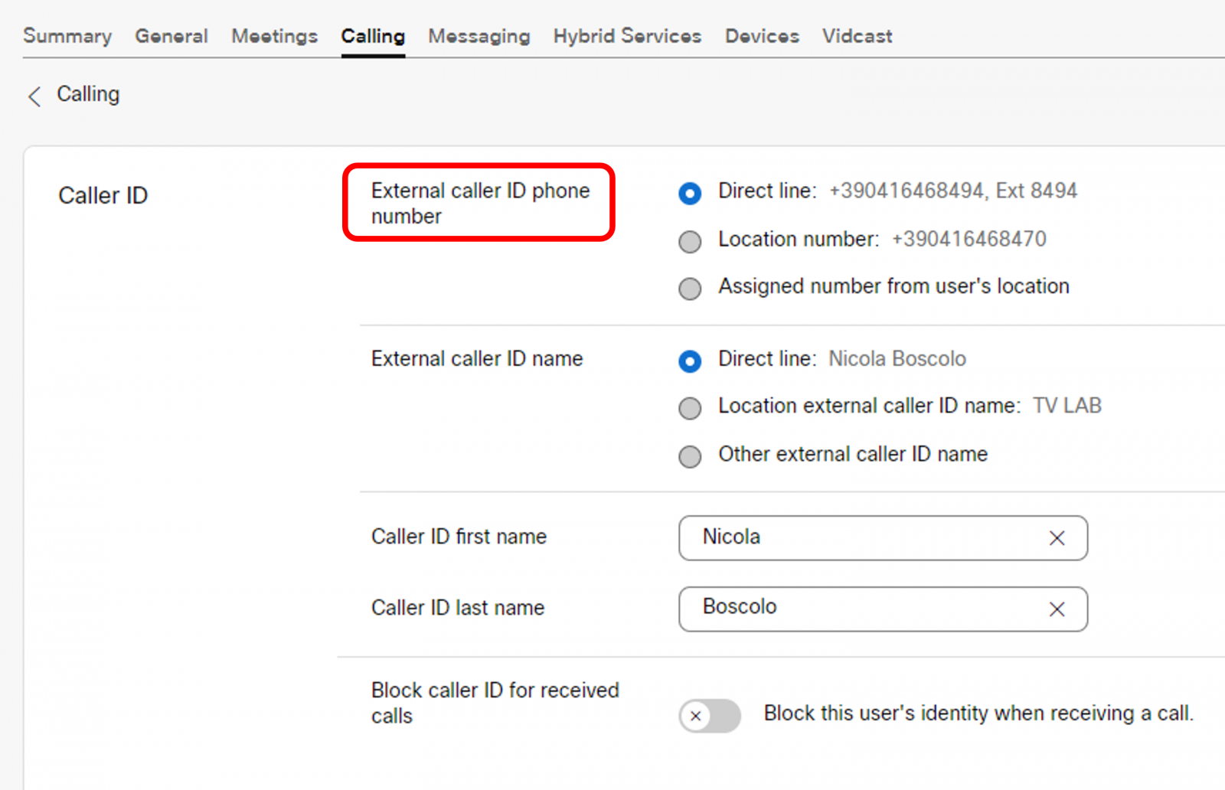Choose Location external caller ID name TV LAB
1225x790 pixels.
pos(690,409)
